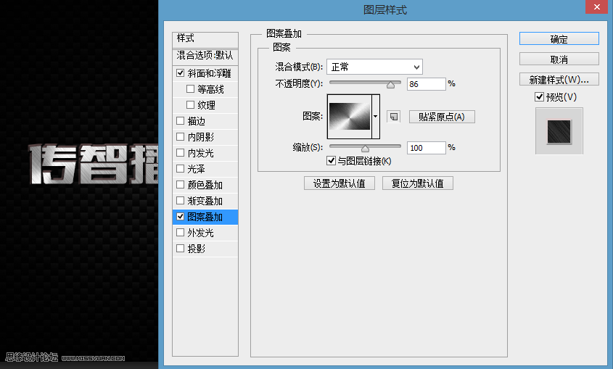Click the 不透明度 slider handle

390,84
